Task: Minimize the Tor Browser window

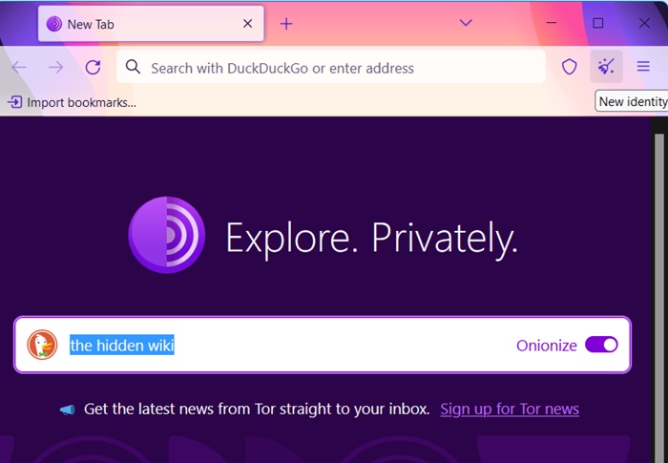Action: [552, 23]
